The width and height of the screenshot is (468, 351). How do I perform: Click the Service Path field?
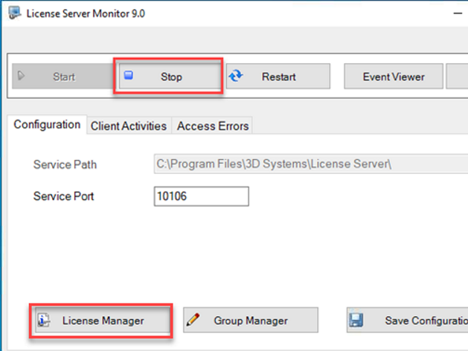click(311, 164)
